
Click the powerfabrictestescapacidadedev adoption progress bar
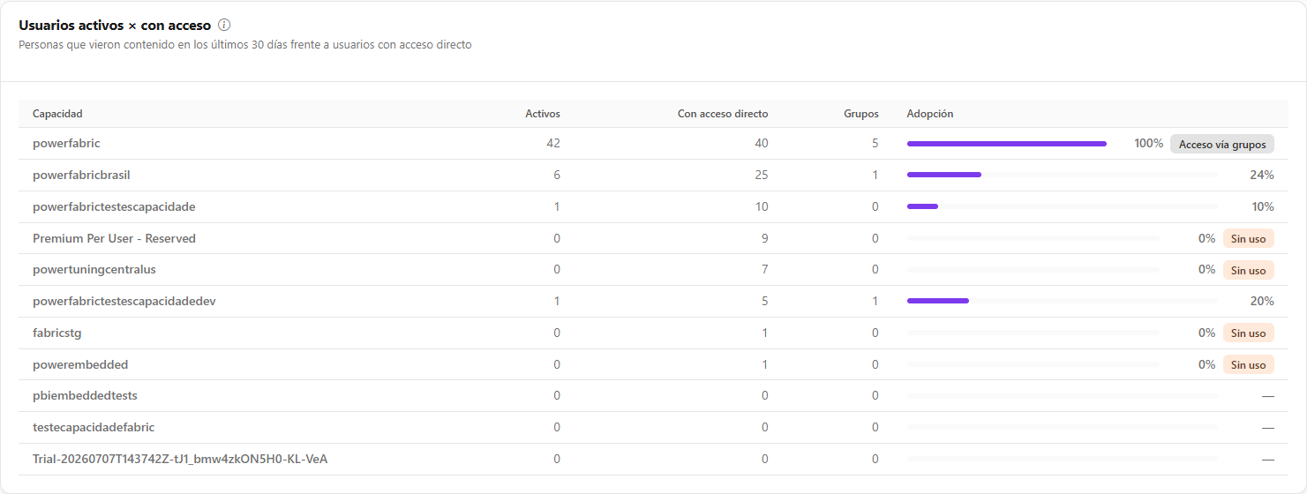point(1062,301)
